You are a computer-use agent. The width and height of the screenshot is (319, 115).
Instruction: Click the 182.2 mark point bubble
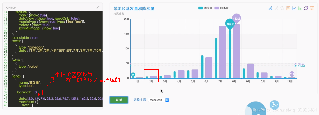(237, 19)
